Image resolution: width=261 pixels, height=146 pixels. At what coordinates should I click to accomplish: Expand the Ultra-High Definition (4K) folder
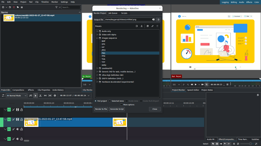coord(97,75)
